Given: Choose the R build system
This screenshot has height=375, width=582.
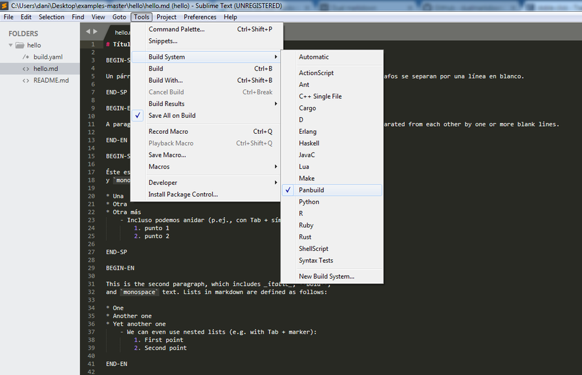Looking at the screenshot, I should pos(332,213).
